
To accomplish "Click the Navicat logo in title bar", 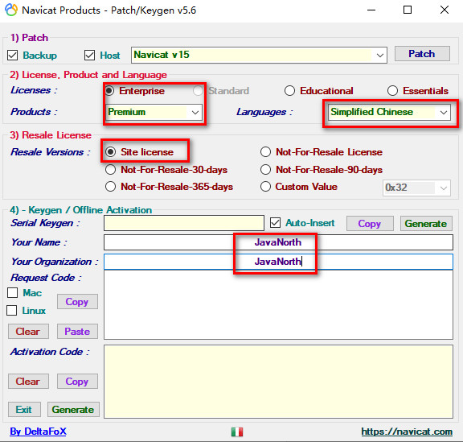I will [11, 10].
